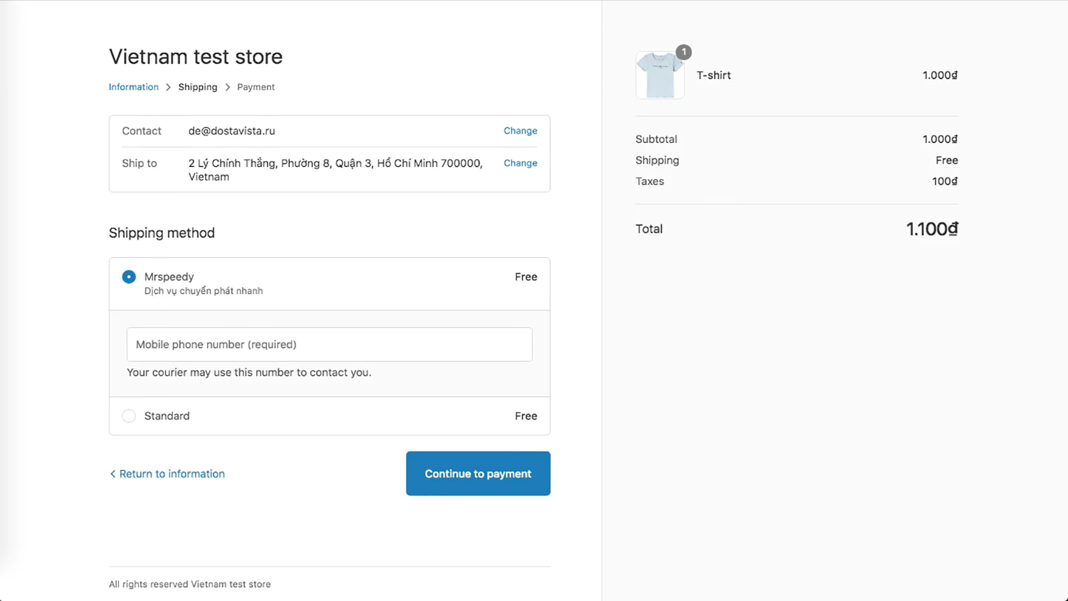Viewport: 1068px width, 601px height.
Task: Open the Payment breadcrumb step
Action: pyautogui.click(x=256, y=87)
